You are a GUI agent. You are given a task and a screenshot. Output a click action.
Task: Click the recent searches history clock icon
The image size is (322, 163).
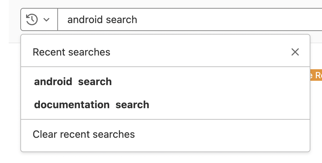point(32,19)
